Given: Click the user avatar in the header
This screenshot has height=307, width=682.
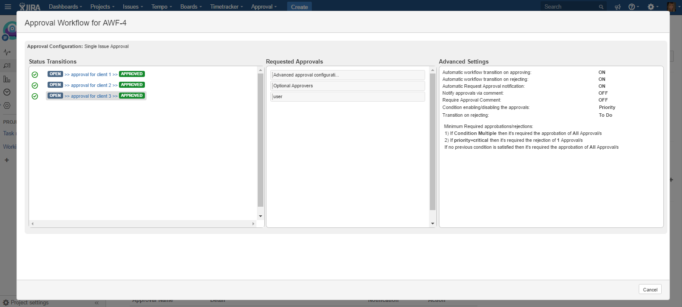Looking at the screenshot, I should 671,6.
